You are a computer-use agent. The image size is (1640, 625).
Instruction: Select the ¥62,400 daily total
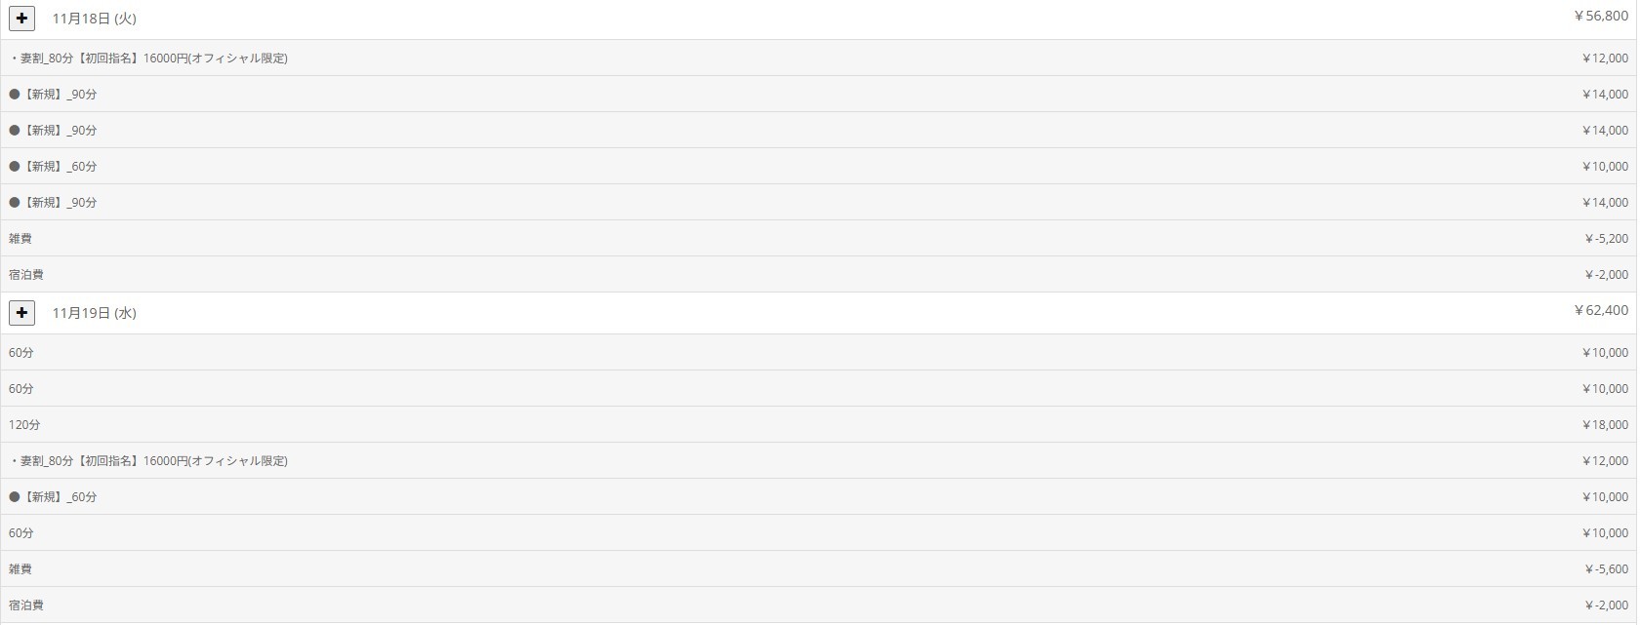pos(1601,311)
